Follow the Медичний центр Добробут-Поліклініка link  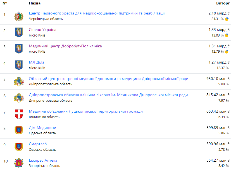pos(65,46)
